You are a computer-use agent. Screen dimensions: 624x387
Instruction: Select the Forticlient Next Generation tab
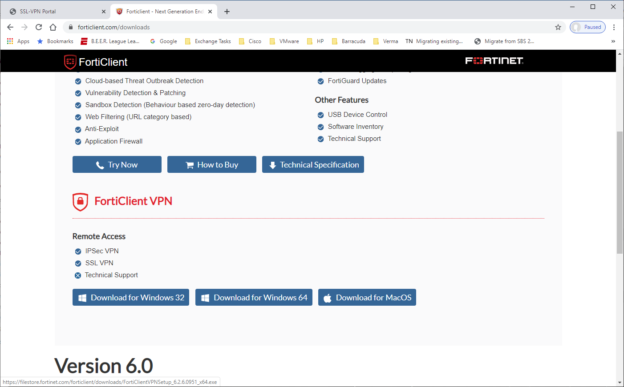coord(164,12)
